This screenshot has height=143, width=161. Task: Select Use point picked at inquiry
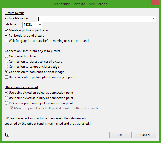pyautogui.click(x=6, y=98)
